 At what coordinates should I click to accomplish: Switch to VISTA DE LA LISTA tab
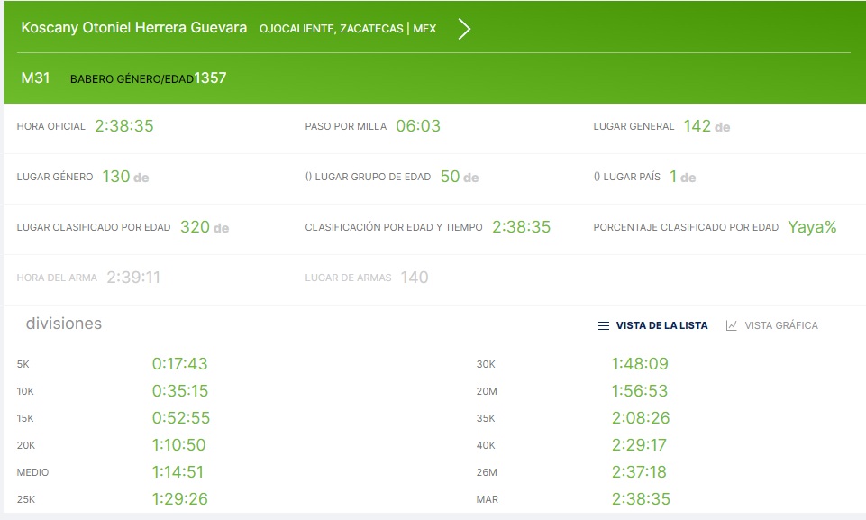661,325
